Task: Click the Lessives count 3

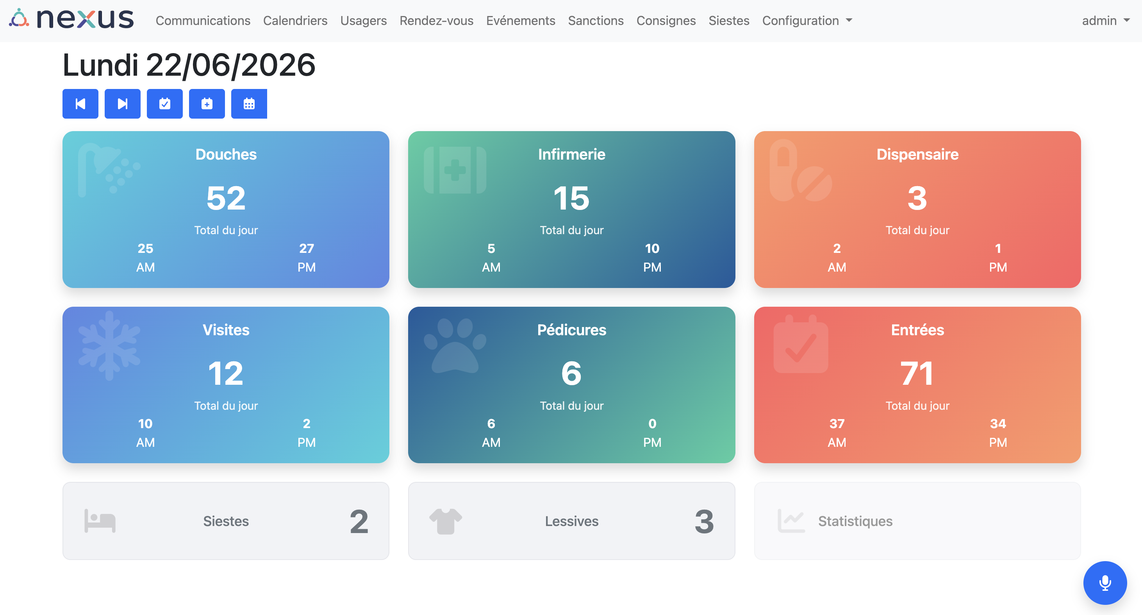Action: [x=705, y=521]
